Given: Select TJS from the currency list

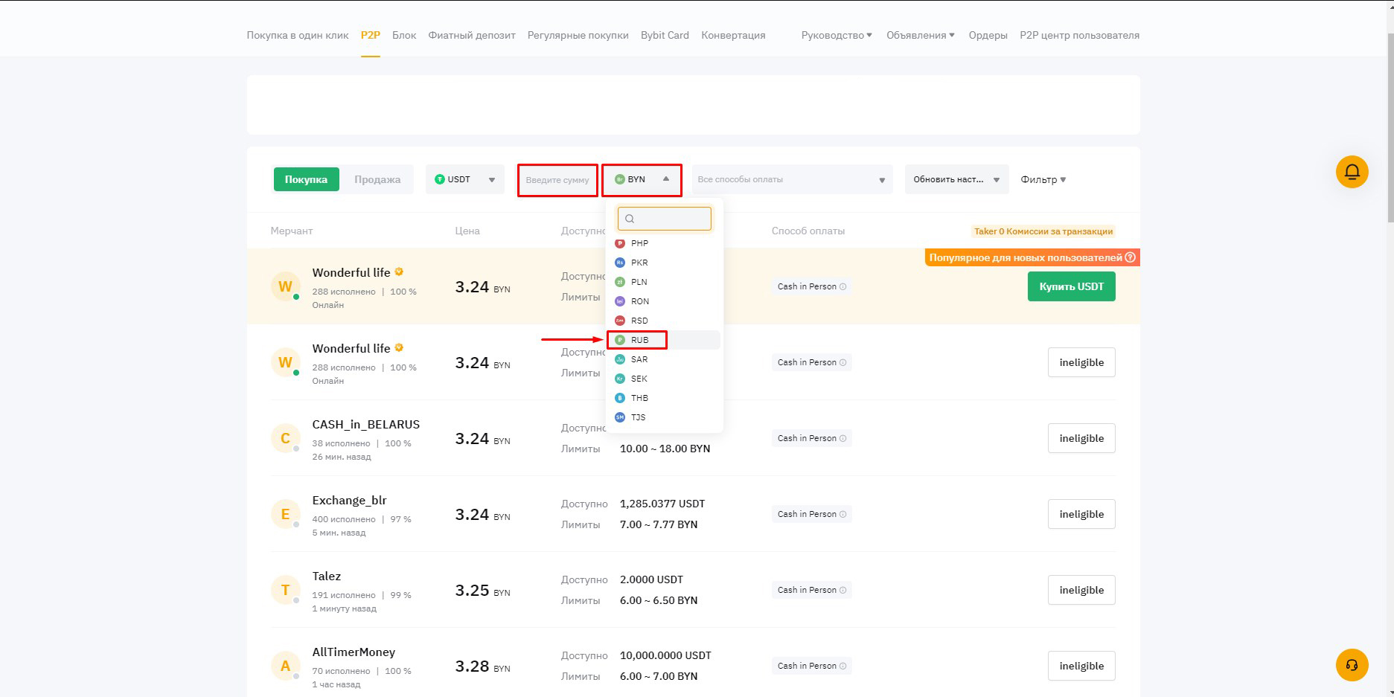Looking at the screenshot, I should point(663,417).
